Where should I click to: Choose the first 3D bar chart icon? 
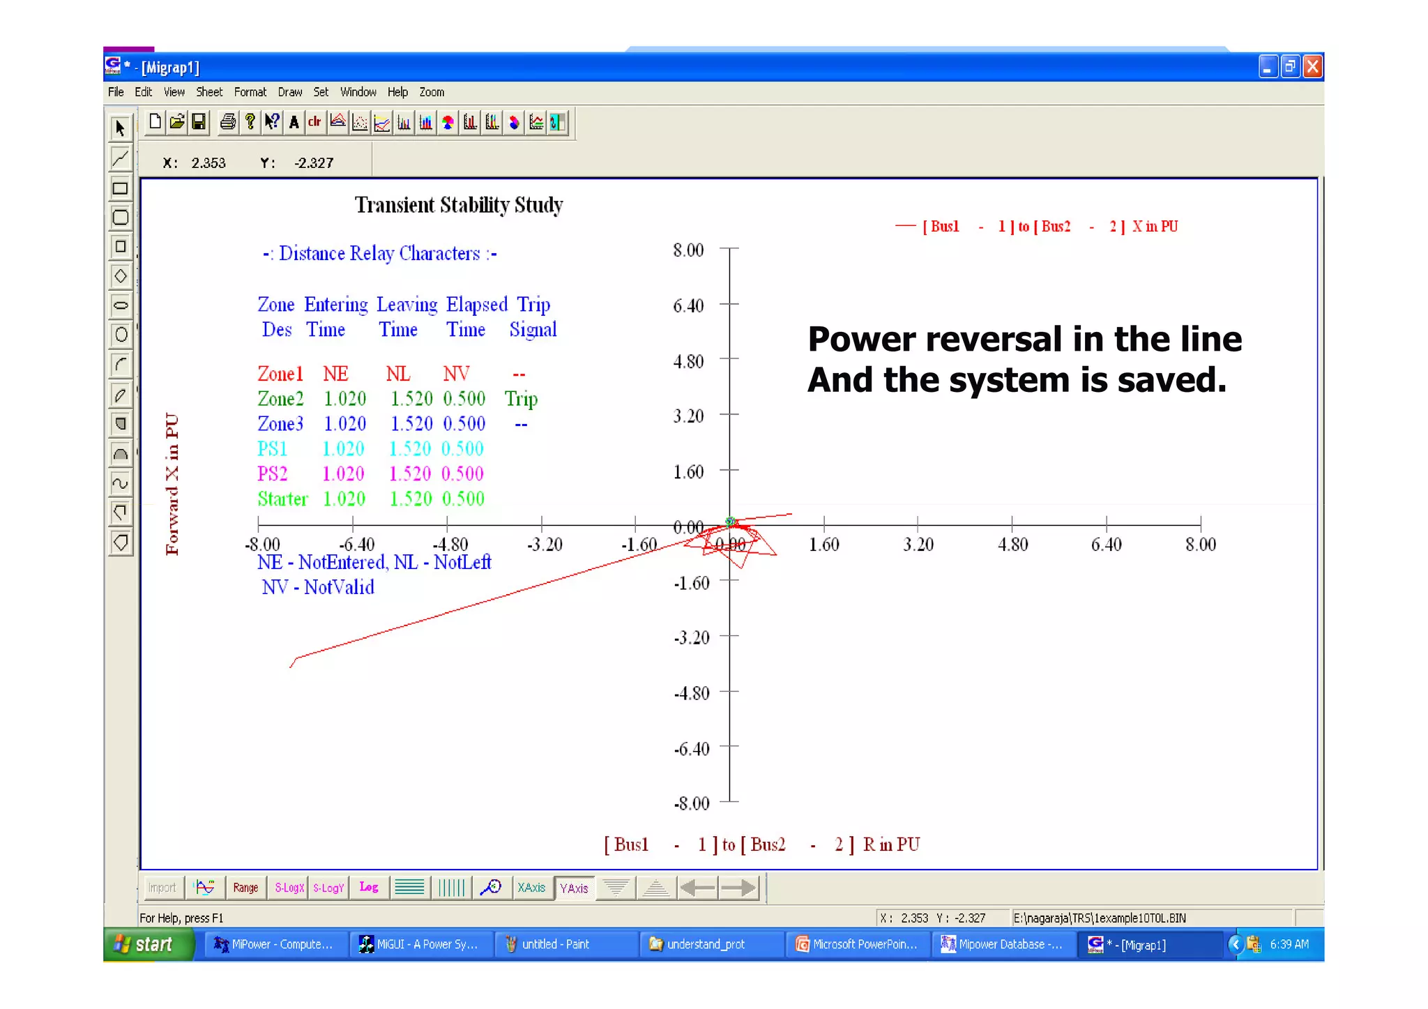tap(471, 123)
